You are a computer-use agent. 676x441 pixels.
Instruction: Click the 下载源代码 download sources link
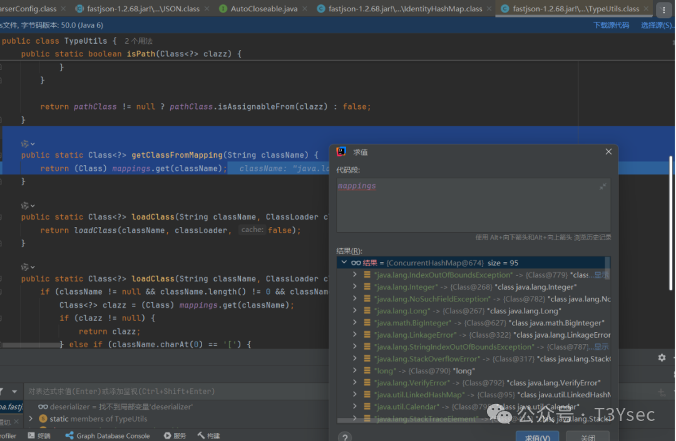pyautogui.click(x=611, y=25)
